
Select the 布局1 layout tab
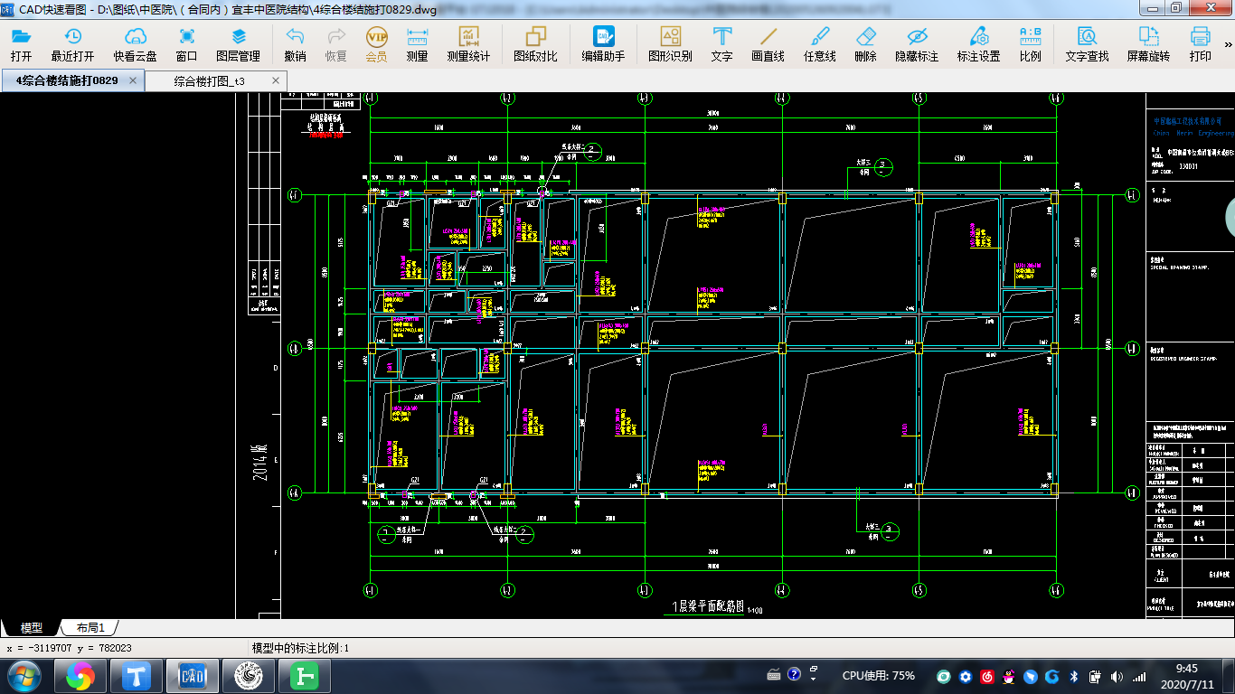[x=90, y=627]
